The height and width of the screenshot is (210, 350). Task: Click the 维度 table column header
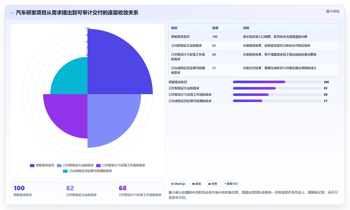(174, 28)
